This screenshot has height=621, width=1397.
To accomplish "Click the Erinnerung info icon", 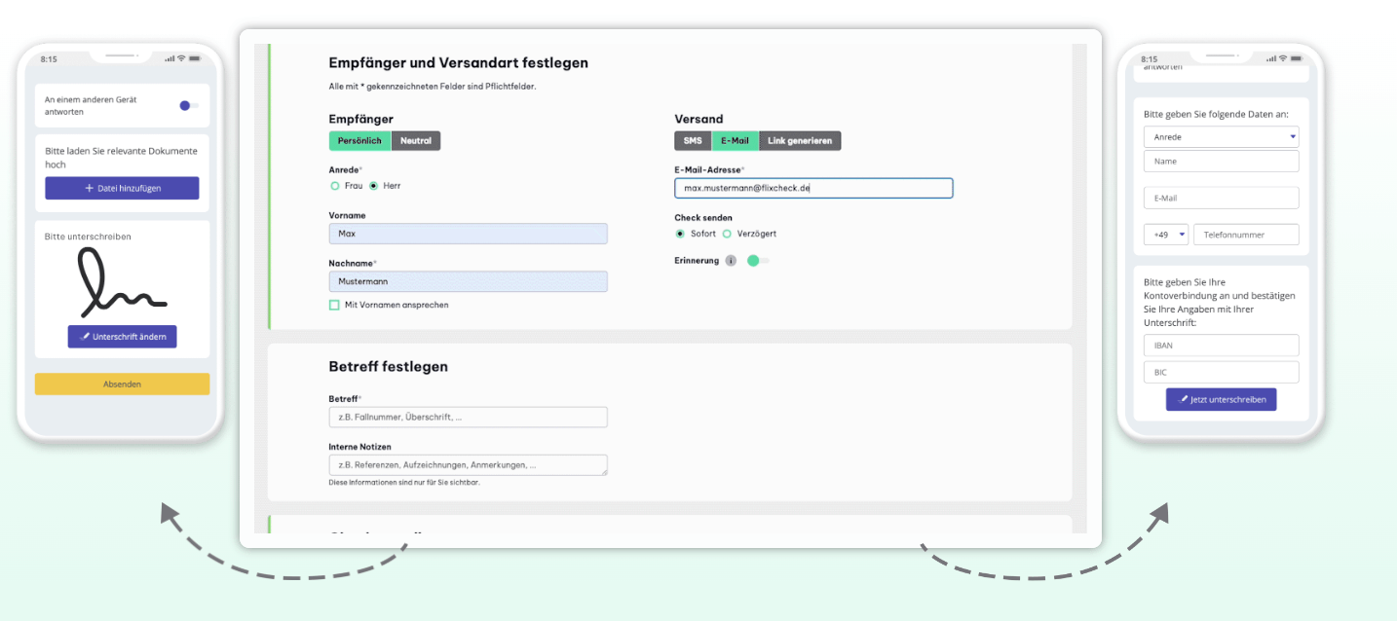I will click(731, 261).
